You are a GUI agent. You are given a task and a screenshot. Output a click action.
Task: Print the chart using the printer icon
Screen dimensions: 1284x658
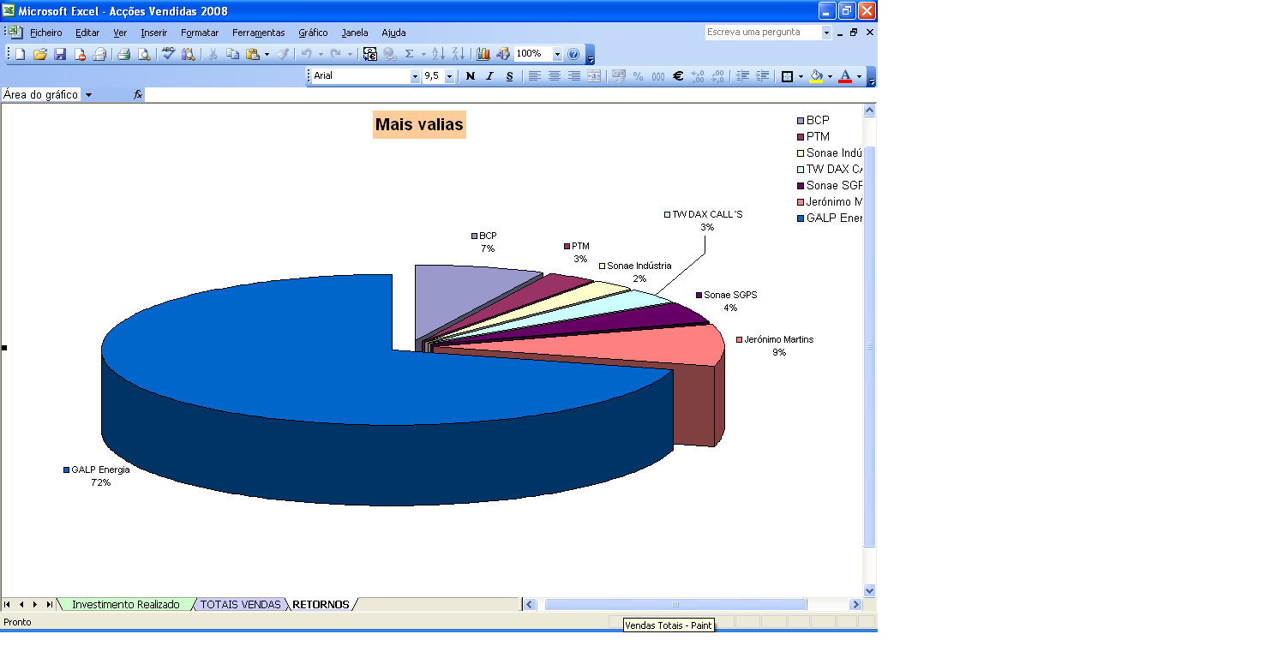pyautogui.click(x=123, y=54)
